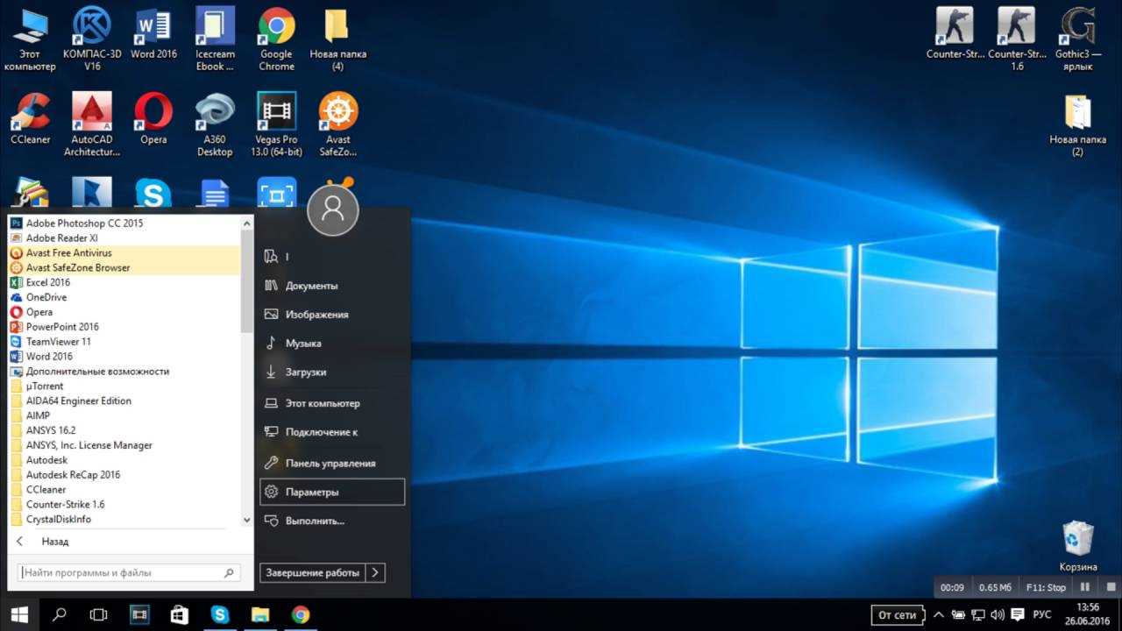This screenshot has width=1122, height=631.
Task: Click the От сети battery indicator
Action: (898, 614)
